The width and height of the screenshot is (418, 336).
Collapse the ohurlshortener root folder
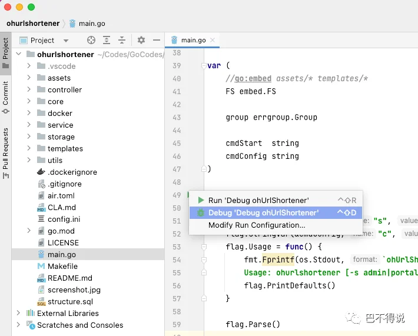(18, 54)
